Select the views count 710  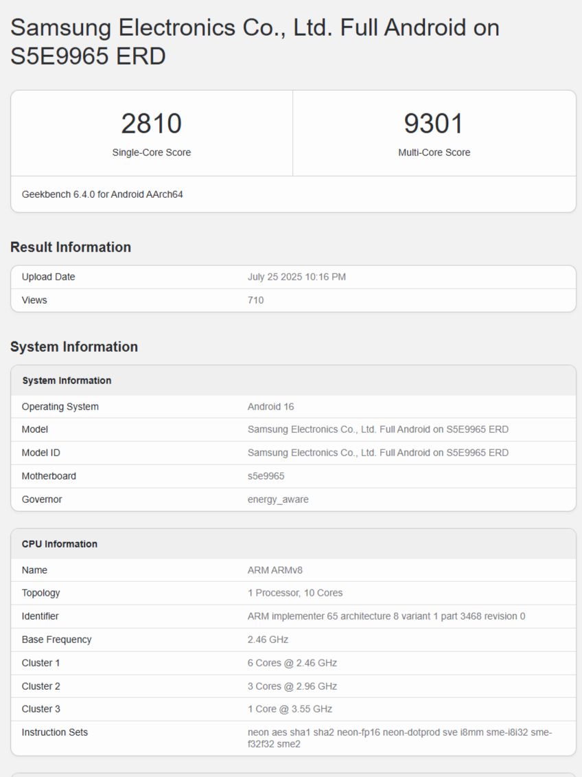[256, 300]
